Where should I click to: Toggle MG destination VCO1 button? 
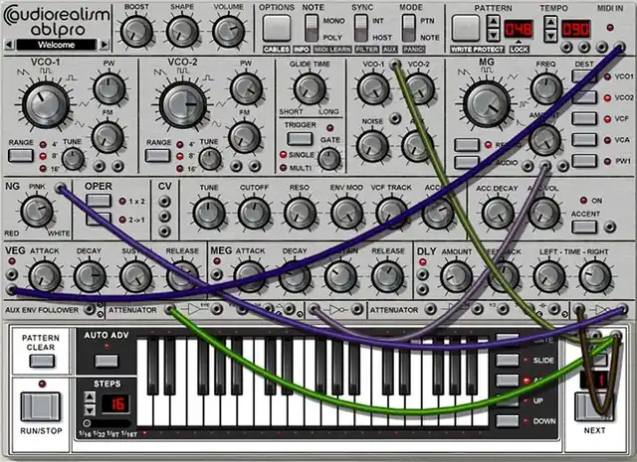pyautogui.click(x=584, y=76)
